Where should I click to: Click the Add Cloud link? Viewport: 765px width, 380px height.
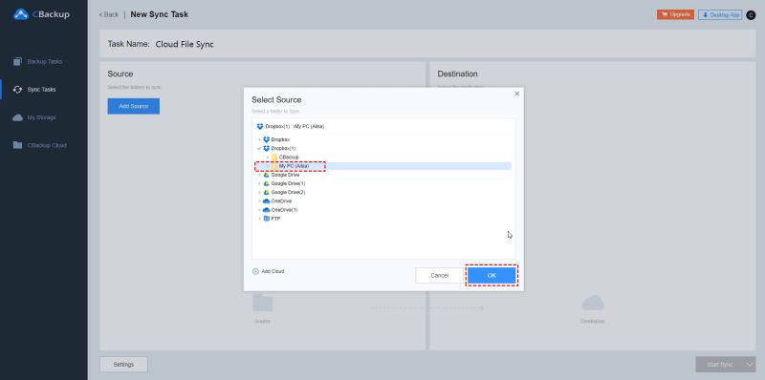[273, 271]
